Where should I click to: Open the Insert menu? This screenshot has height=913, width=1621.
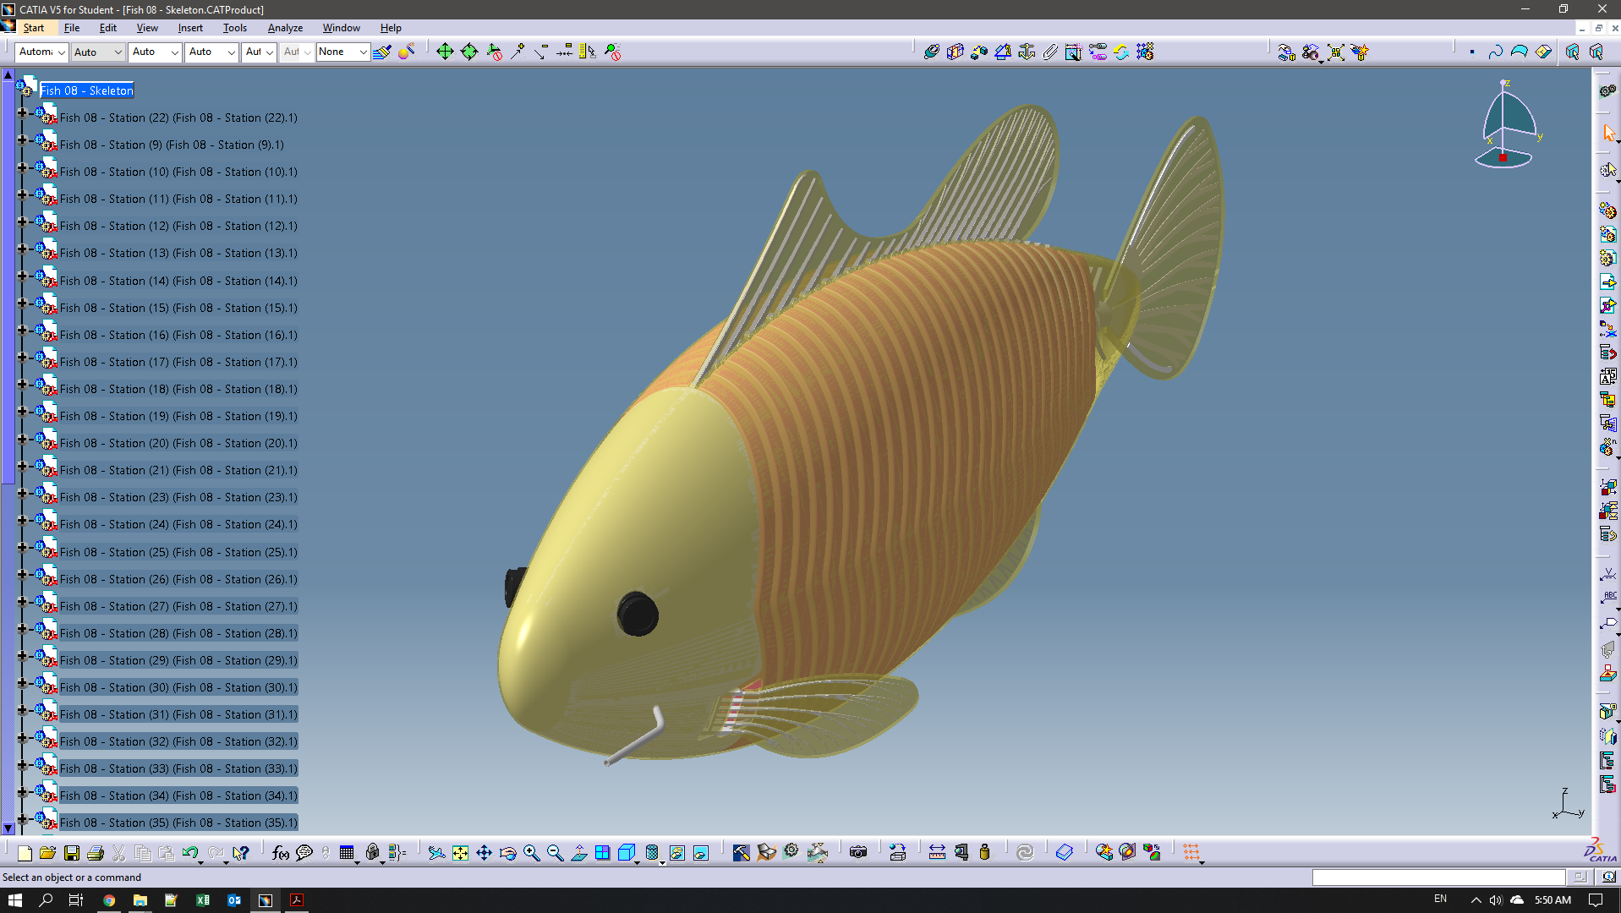pos(190,28)
